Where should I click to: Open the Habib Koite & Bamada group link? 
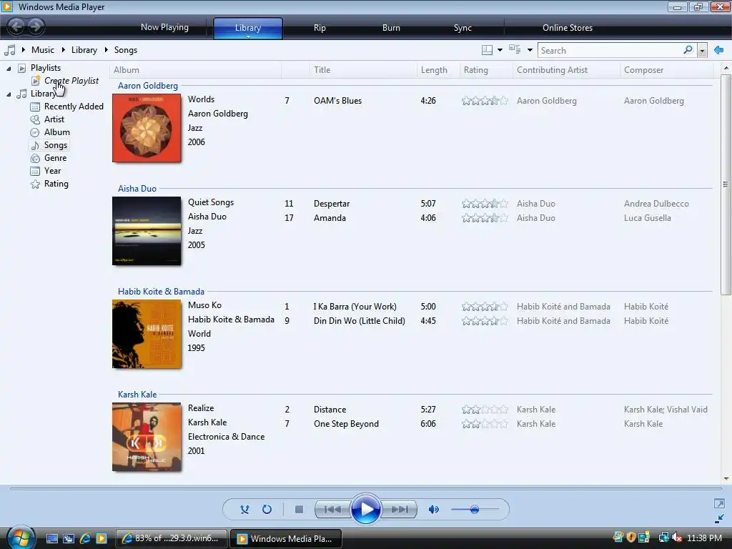pyautogui.click(x=161, y=292)
